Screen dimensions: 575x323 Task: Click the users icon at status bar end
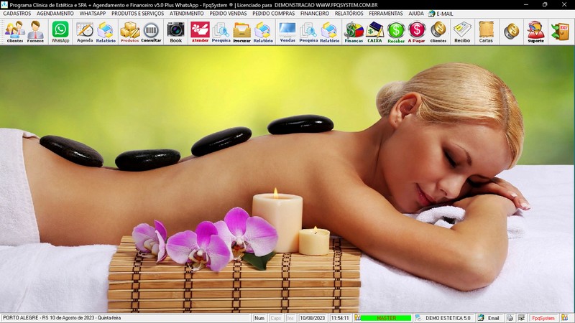tap(565, 317)
